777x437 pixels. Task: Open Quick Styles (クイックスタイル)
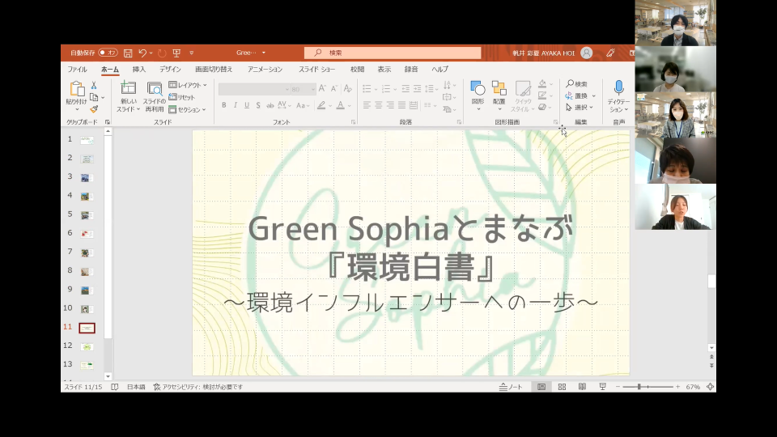coord(522,96)
